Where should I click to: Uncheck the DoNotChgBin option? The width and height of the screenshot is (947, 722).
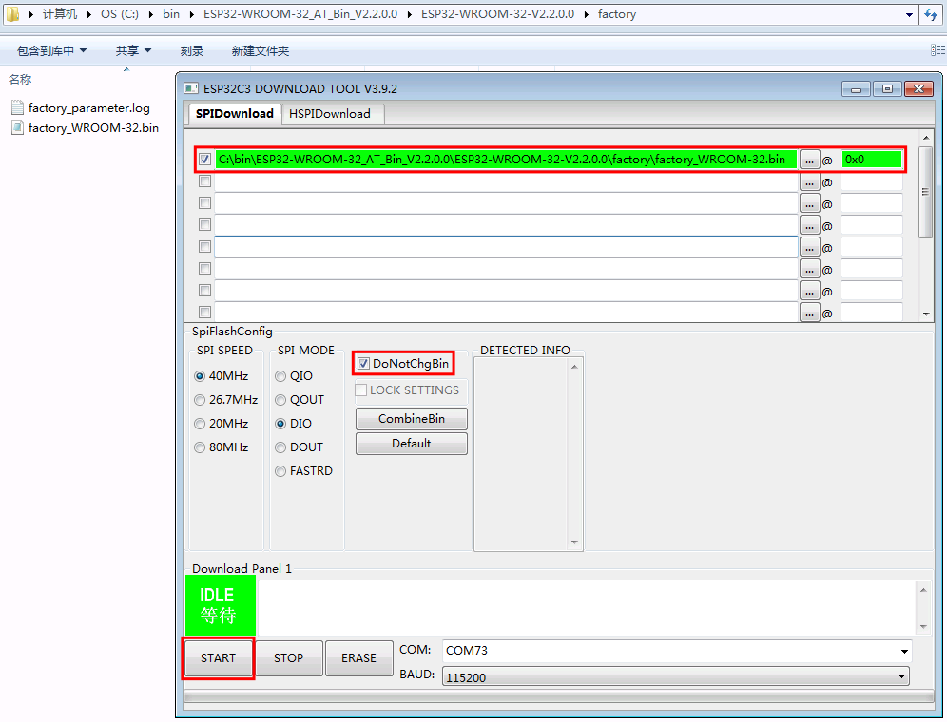point(362,363)
